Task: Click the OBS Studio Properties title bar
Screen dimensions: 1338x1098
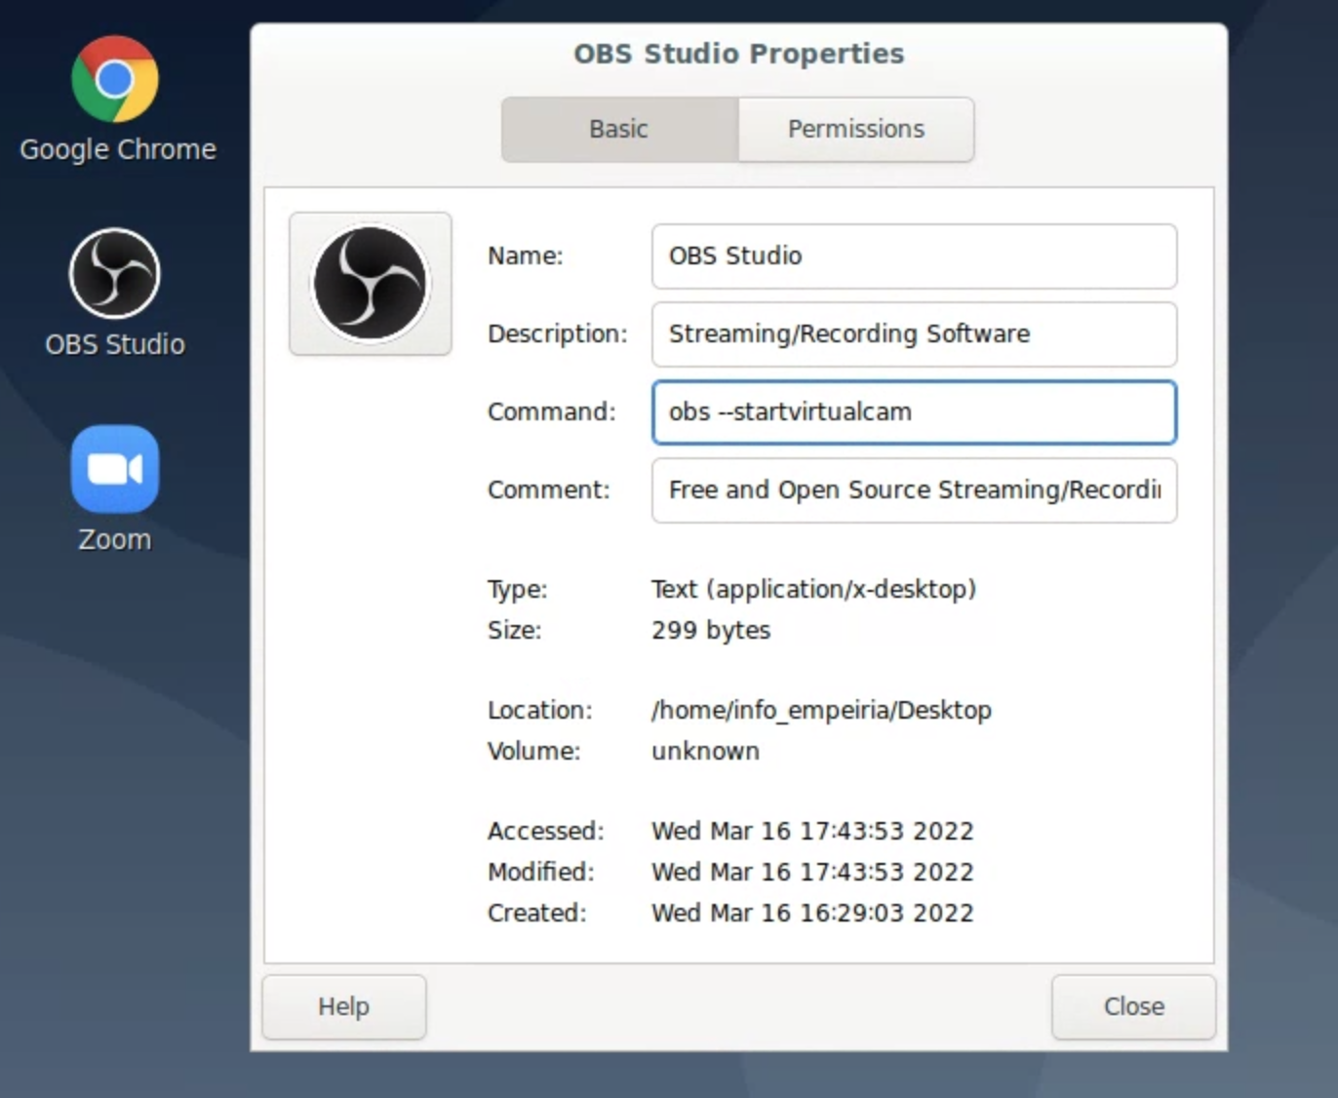Action: pyautogui.click(x=738, y=54)
